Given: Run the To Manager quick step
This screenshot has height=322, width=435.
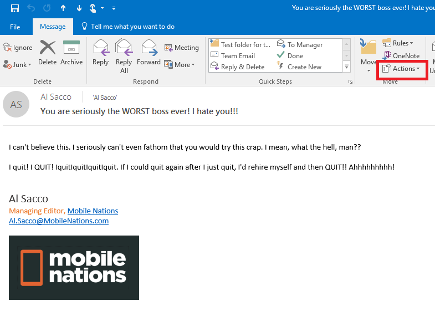Looking at the screenshot, I should click(300, 44).
